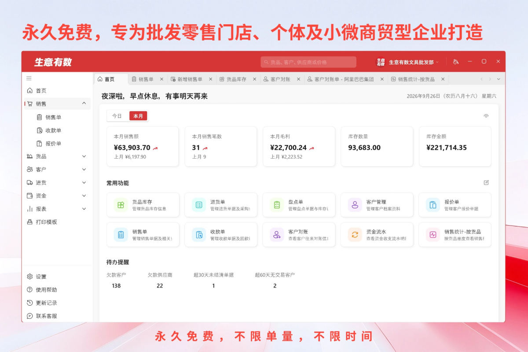
Task: Switch to the 首页 tab
Action: 110,79
